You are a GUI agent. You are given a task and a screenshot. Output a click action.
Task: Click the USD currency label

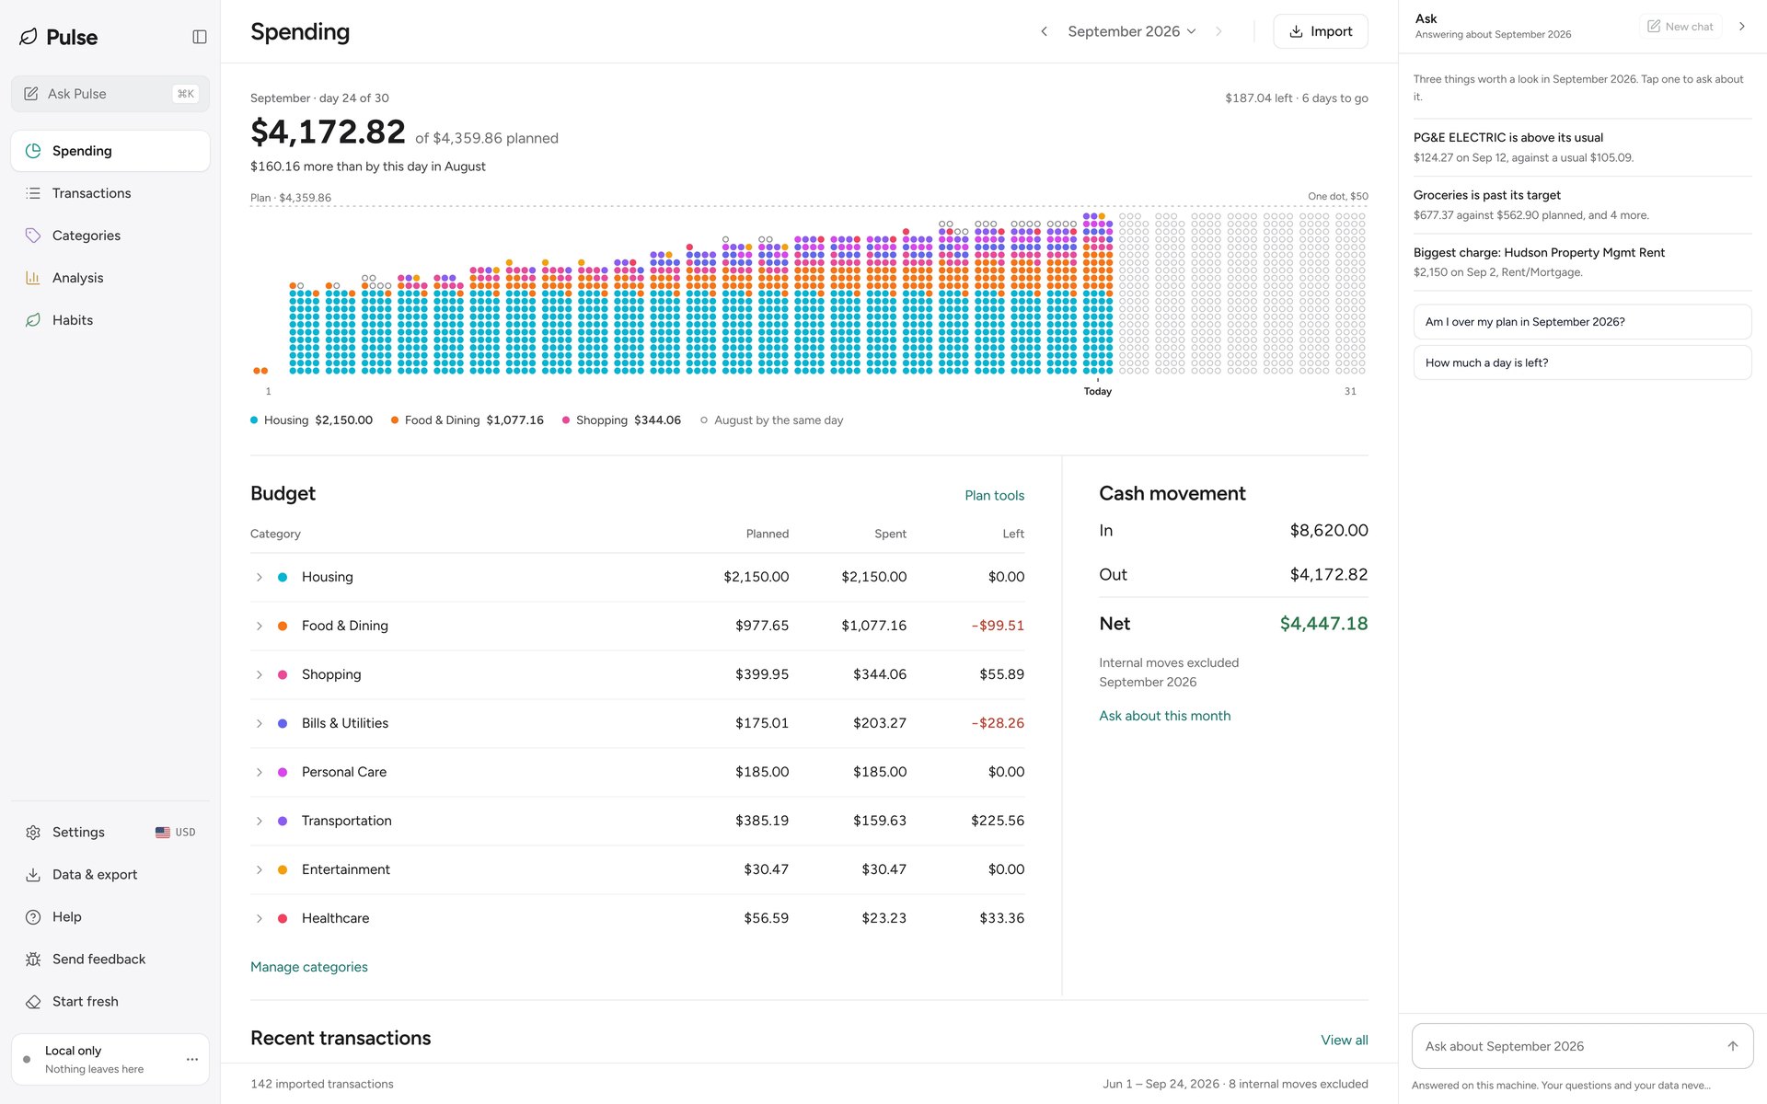pyautogui.click(x=185, y=833)
